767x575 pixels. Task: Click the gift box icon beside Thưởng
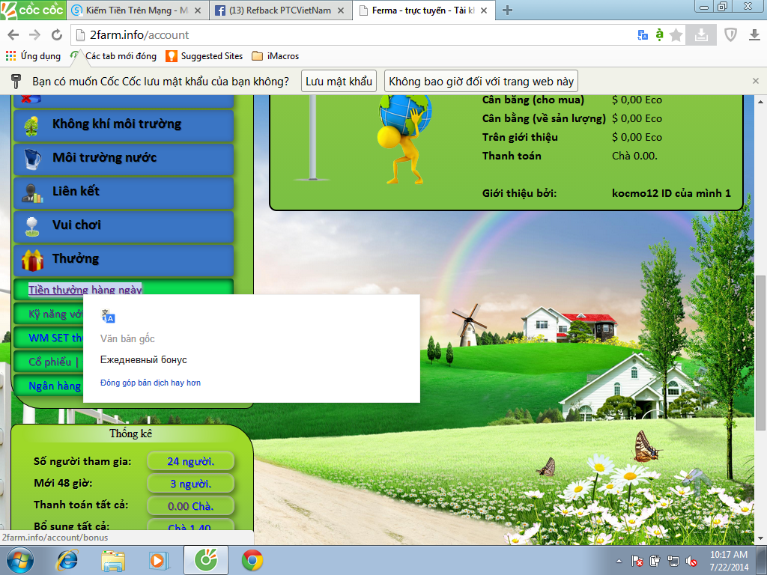tap(32, 260)
